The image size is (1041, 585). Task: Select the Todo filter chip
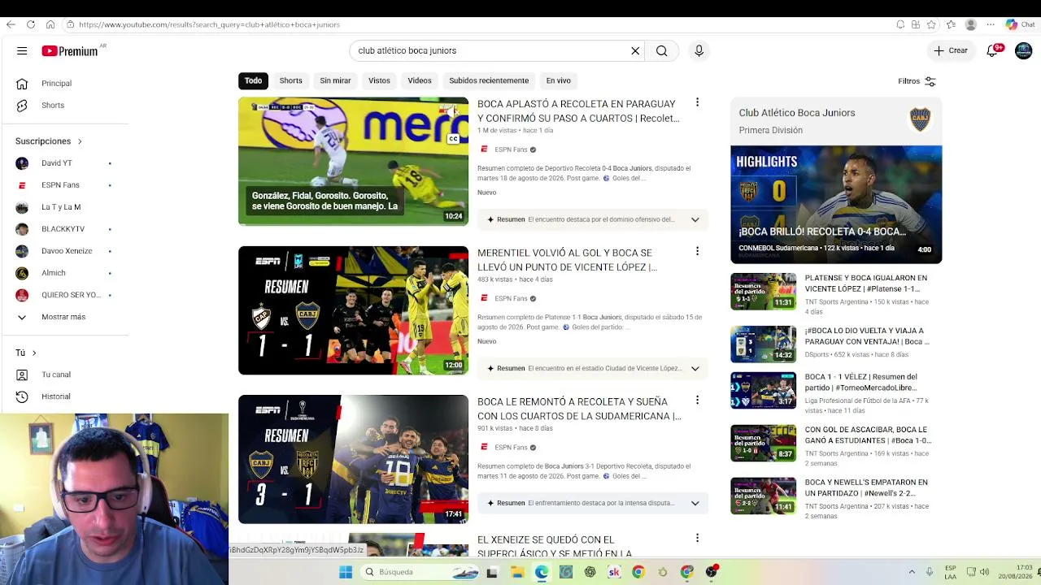[254, 80]
